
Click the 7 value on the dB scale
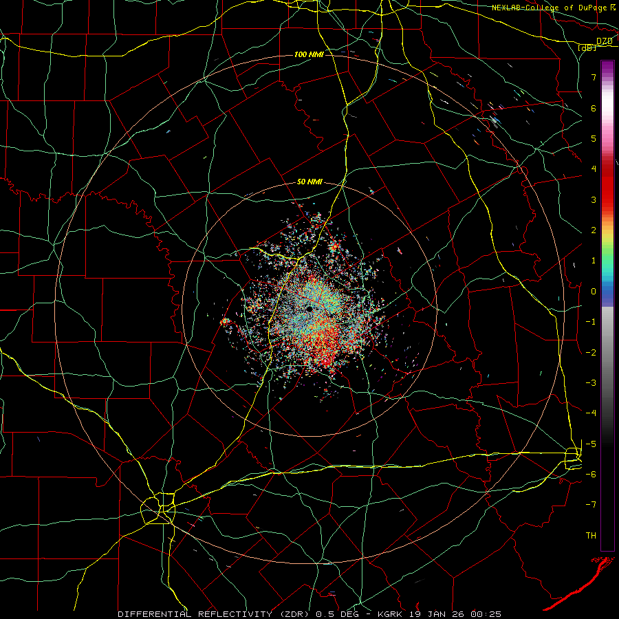(594, 77)
